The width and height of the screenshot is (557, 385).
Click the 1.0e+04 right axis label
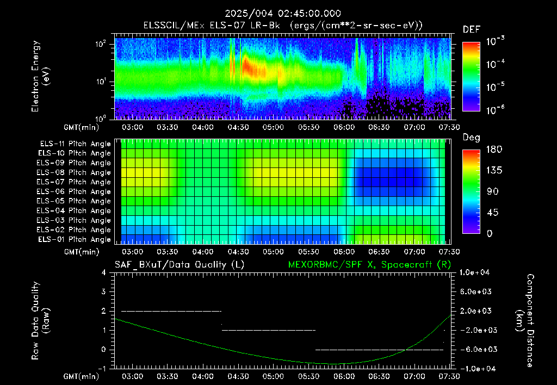[x=474, y=272]
